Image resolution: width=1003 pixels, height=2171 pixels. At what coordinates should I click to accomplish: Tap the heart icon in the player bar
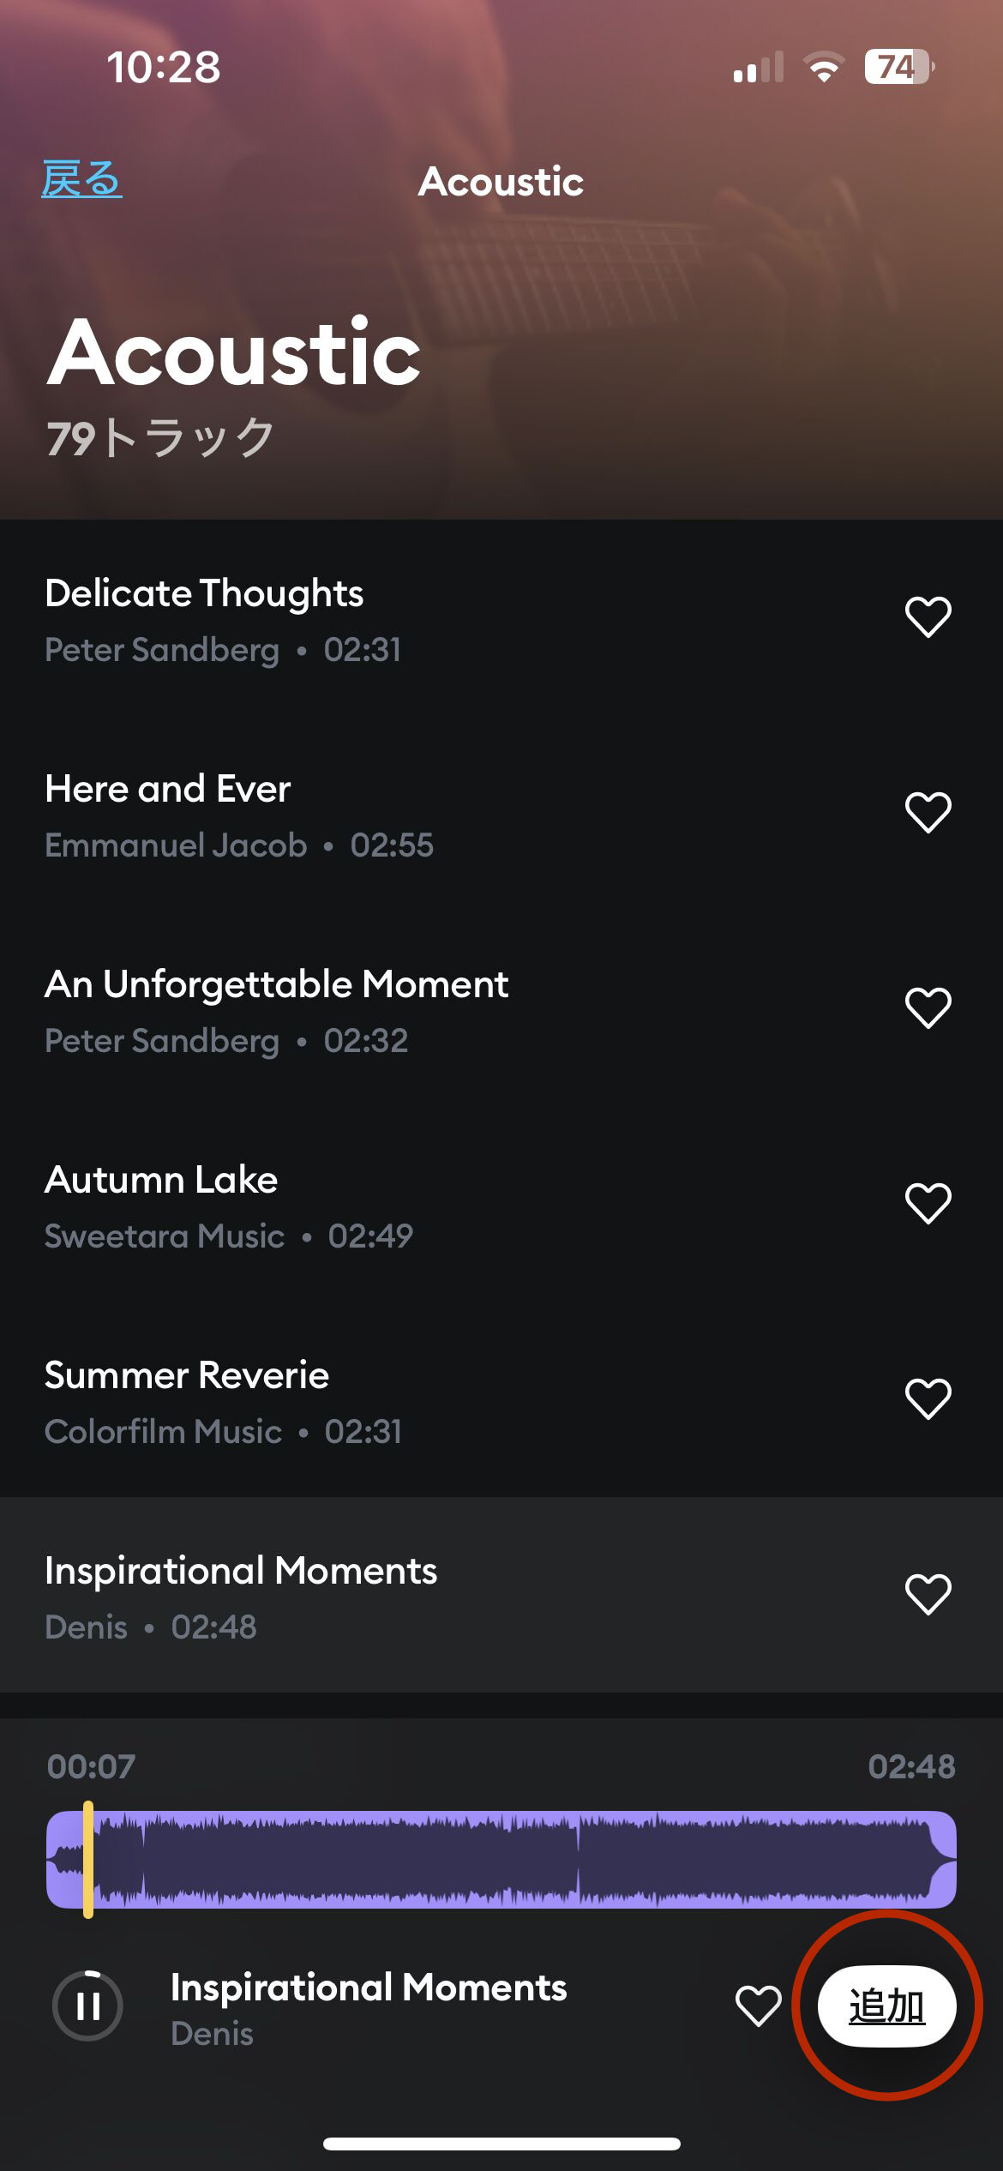tap(758, 2006)
